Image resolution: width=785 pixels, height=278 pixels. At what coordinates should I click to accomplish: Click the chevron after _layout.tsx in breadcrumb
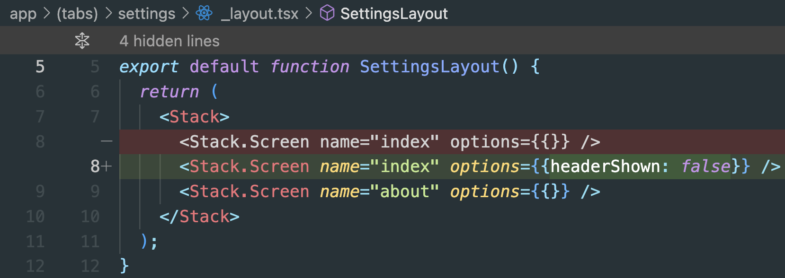[x=309, y=13]
